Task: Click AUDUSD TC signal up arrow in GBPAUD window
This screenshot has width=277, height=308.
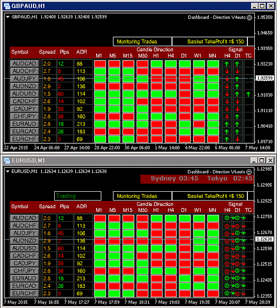Action: click(248, 94)
